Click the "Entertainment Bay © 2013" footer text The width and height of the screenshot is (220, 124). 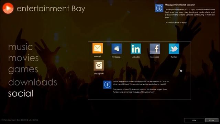point(20,120)
